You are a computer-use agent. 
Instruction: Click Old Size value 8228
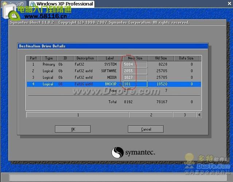(x=163, y=64)
